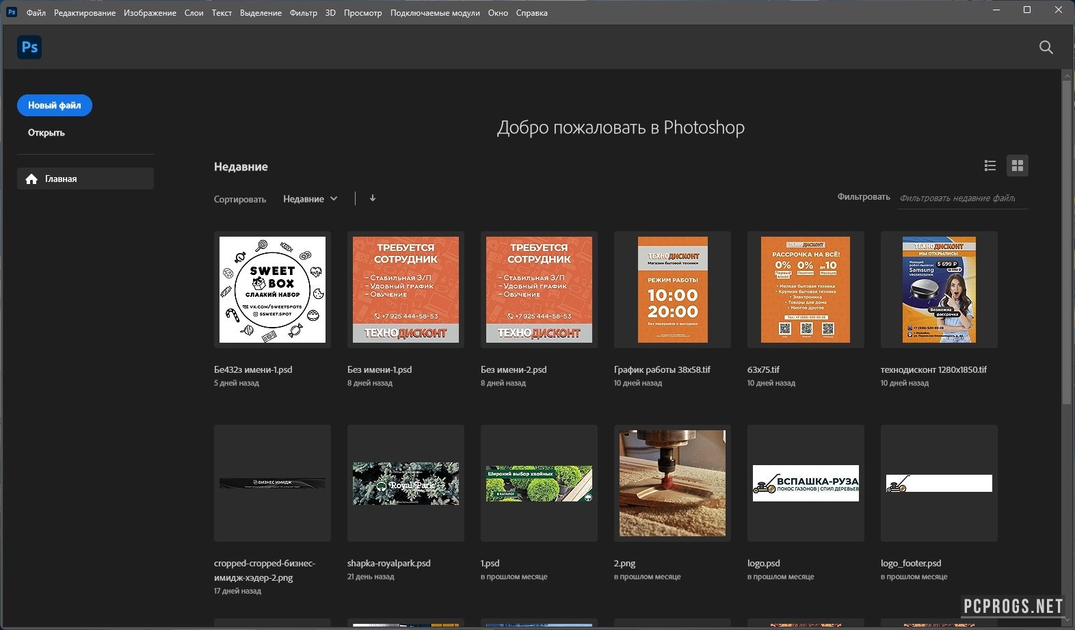The image size is (1075, 630).
Task: Open the 63x75.tif thumbnail
Action: click(806, 290)
